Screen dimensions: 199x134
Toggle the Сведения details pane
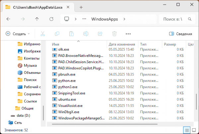(x=180, y=34)
